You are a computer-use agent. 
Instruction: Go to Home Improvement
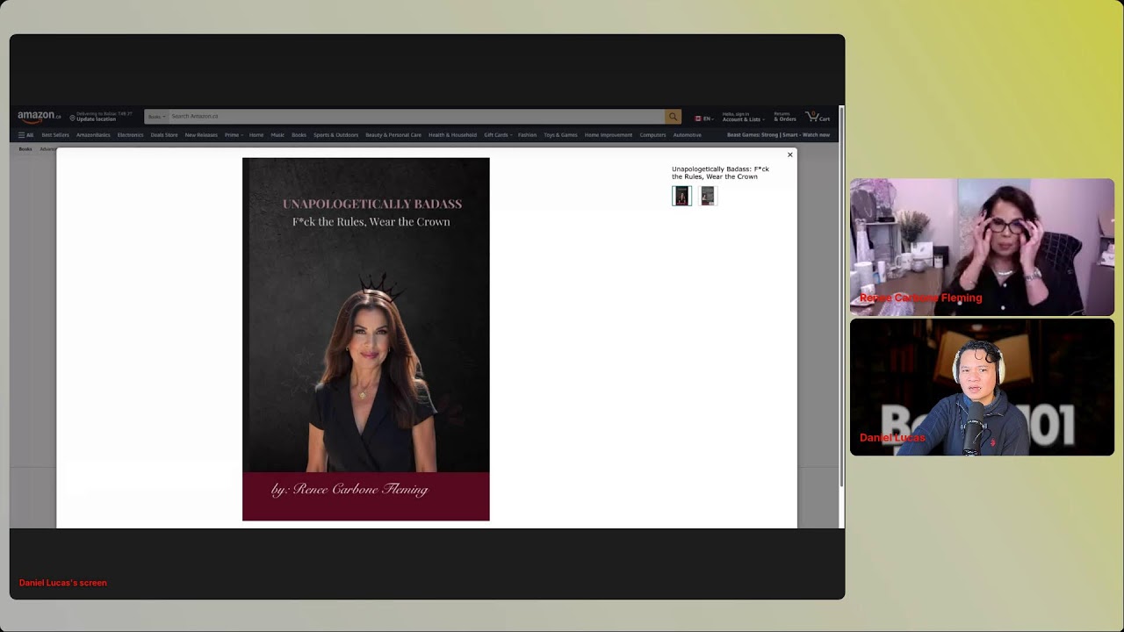click(x=609, y=135)
